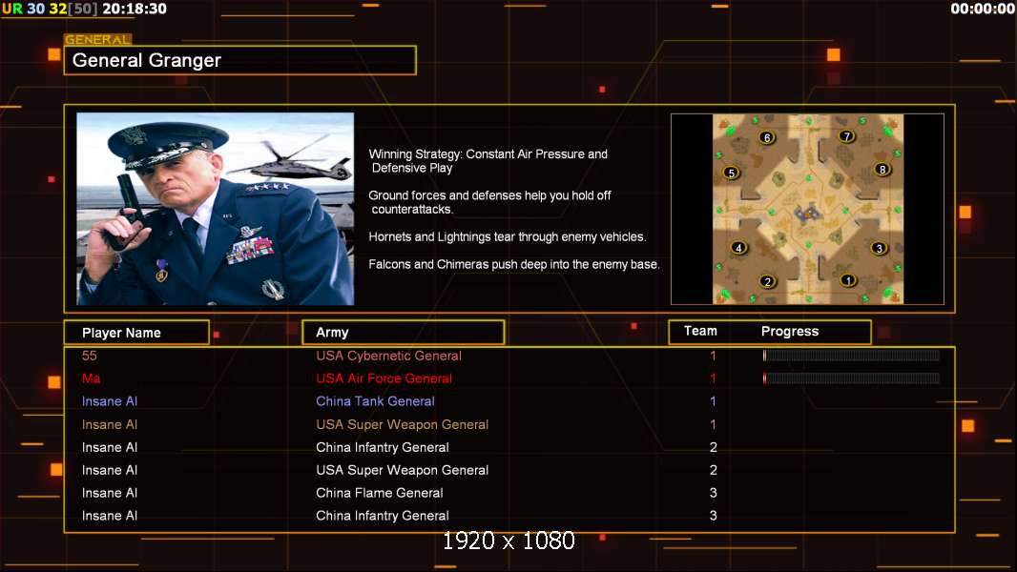Viewport: 1017px width, 572px height.
Task: Click start position 3 on the minimap
Action: (879, 248)
